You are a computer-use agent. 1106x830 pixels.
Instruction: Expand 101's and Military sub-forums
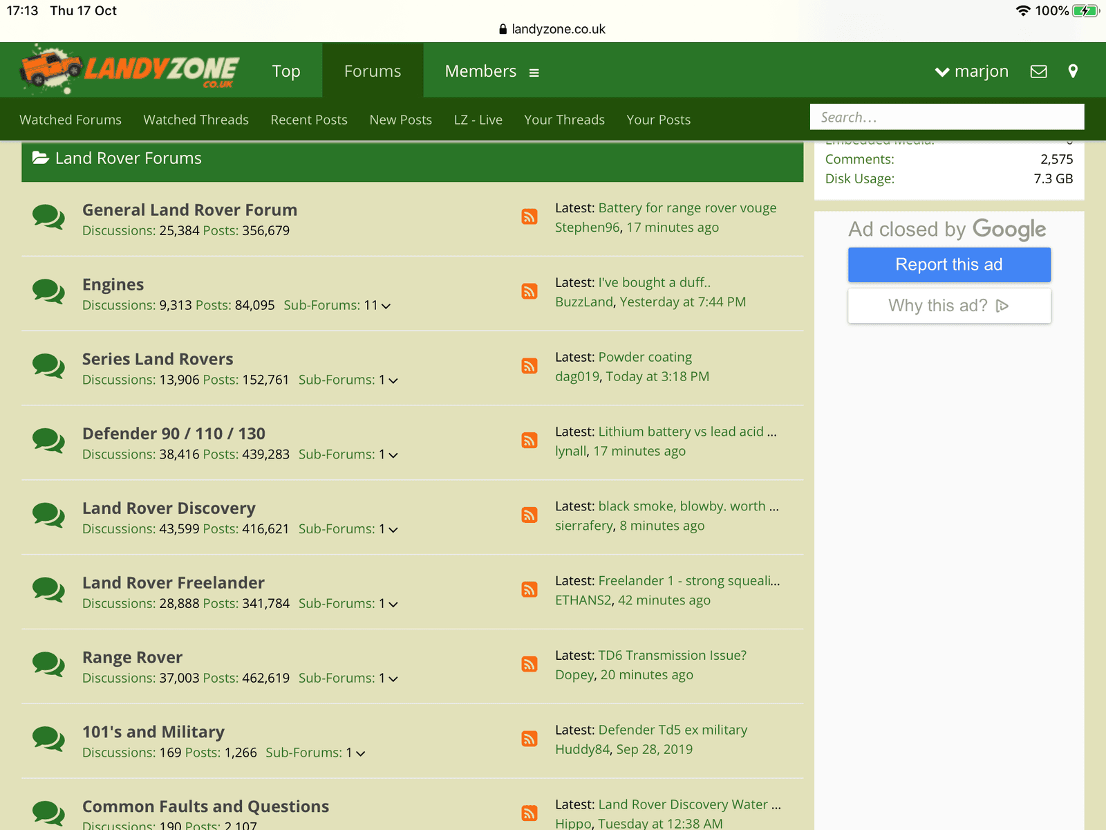coord(361,753)
